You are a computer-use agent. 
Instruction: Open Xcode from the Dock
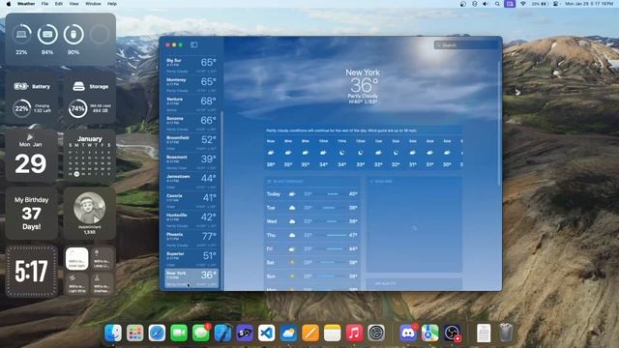click(x=222, y=333)
